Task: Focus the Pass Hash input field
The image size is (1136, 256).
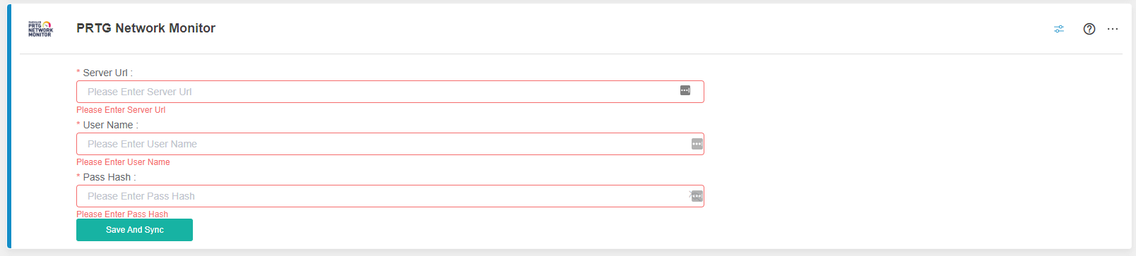Action: click(x=390, y=196)
